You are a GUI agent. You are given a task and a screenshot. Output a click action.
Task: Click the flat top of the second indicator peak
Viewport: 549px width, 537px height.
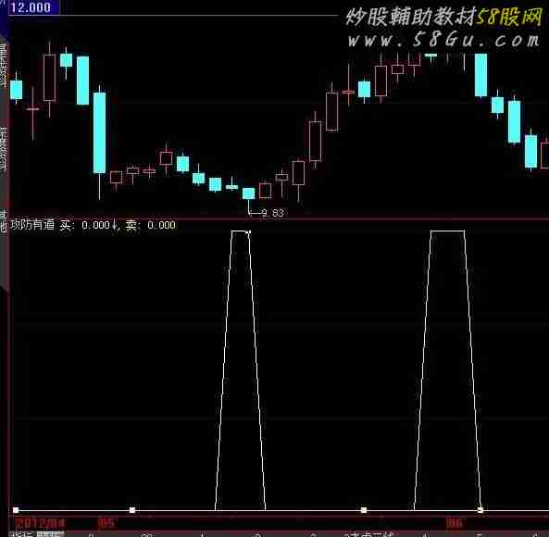(x=447, y=231)
